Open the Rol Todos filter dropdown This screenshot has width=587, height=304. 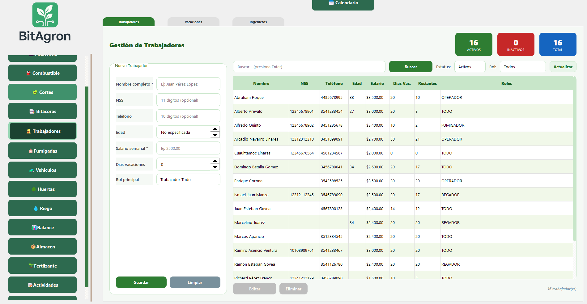point(523,67)
